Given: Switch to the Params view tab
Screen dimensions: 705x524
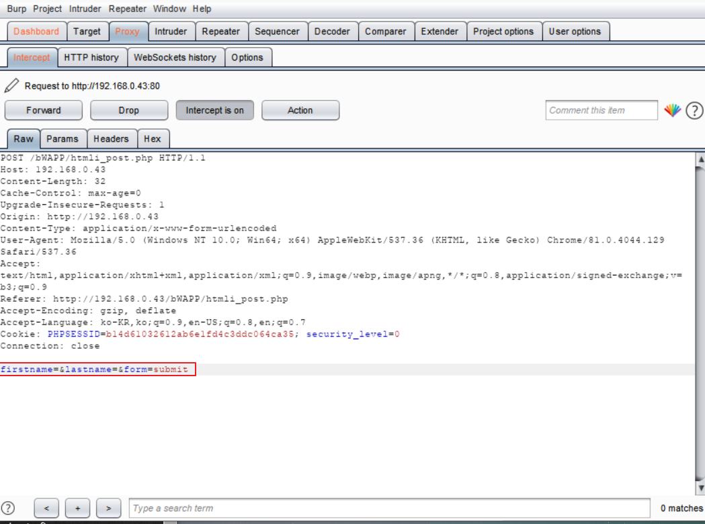Looking at the screenshot, I should (x=63, y=139).
